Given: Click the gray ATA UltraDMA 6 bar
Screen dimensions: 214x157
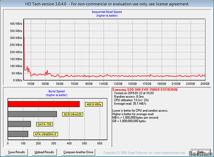Looking at the screenshot, I should pos(18,134).
